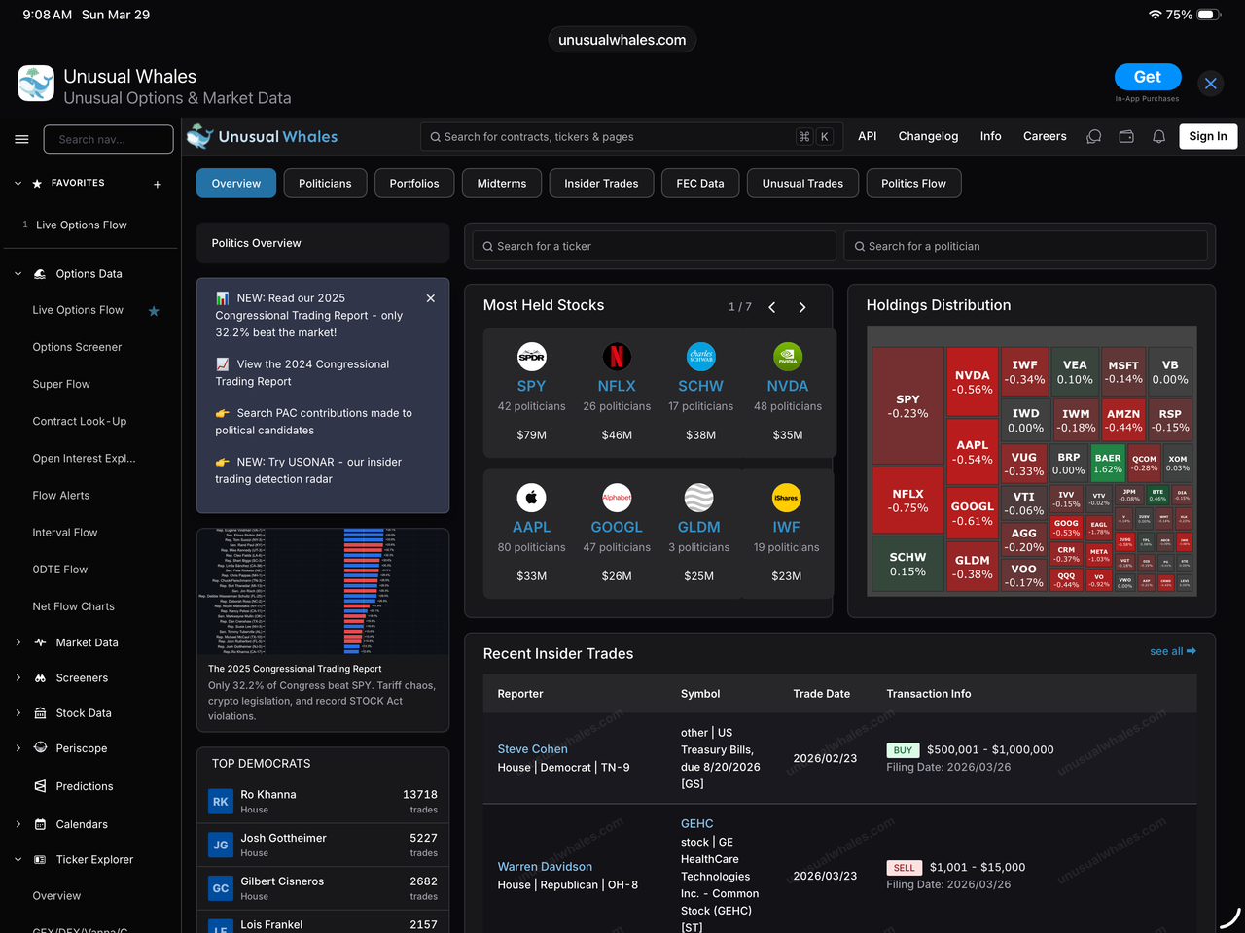
Task: Open the chat bubble icon in header
Action: tap(1094, 137)
